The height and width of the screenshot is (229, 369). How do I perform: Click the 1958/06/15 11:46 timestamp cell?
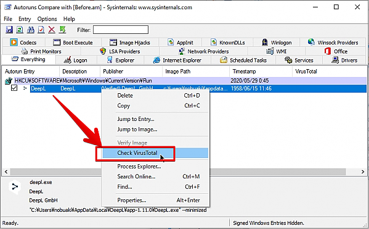click(251, 88)
